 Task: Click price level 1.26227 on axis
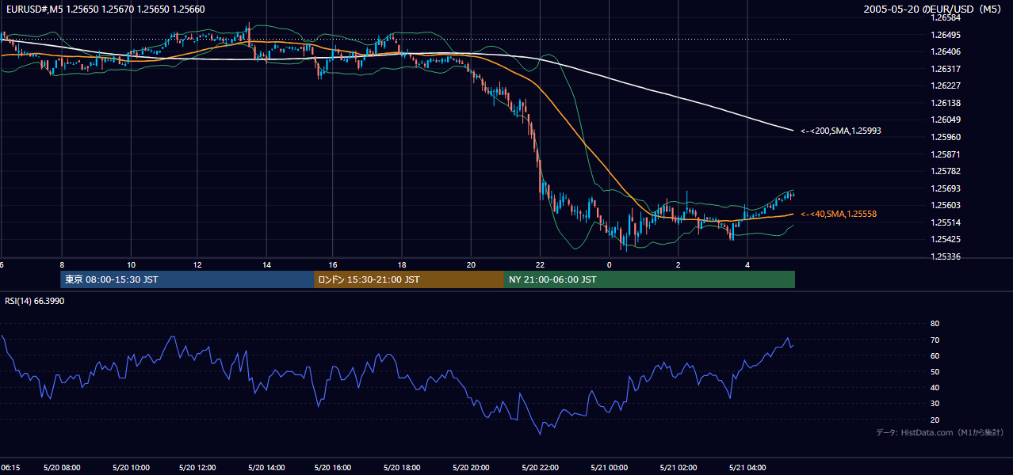[x=946, y=85]
